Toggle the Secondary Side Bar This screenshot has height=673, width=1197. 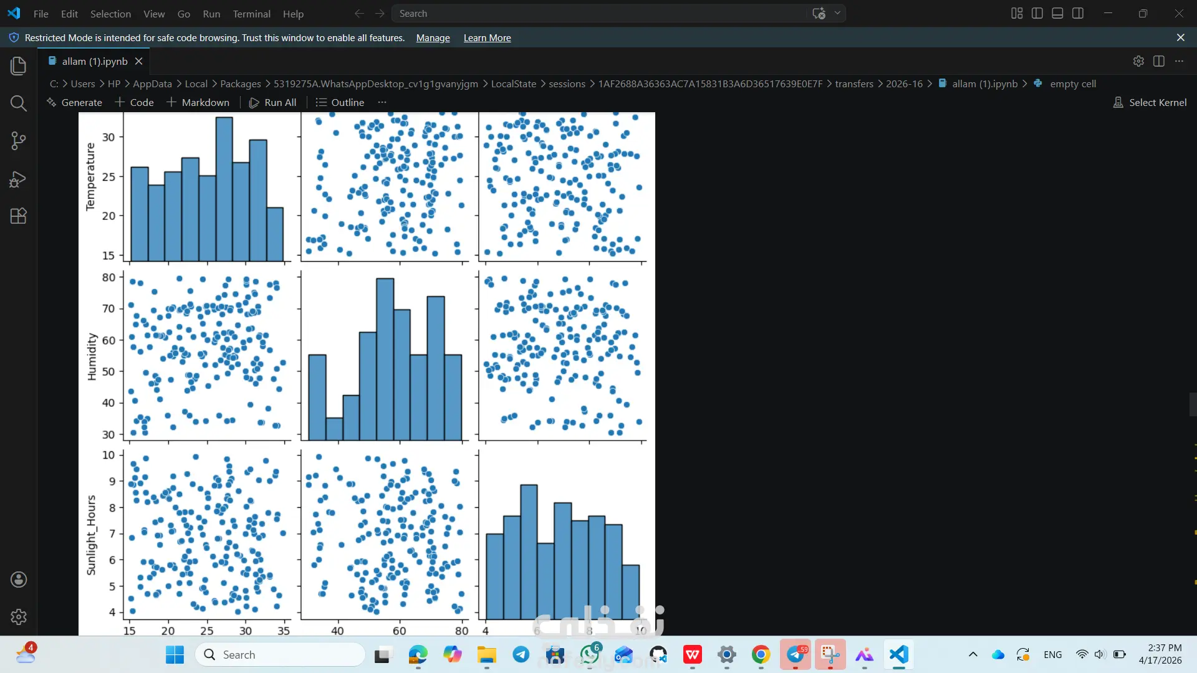click(1078, 13)
